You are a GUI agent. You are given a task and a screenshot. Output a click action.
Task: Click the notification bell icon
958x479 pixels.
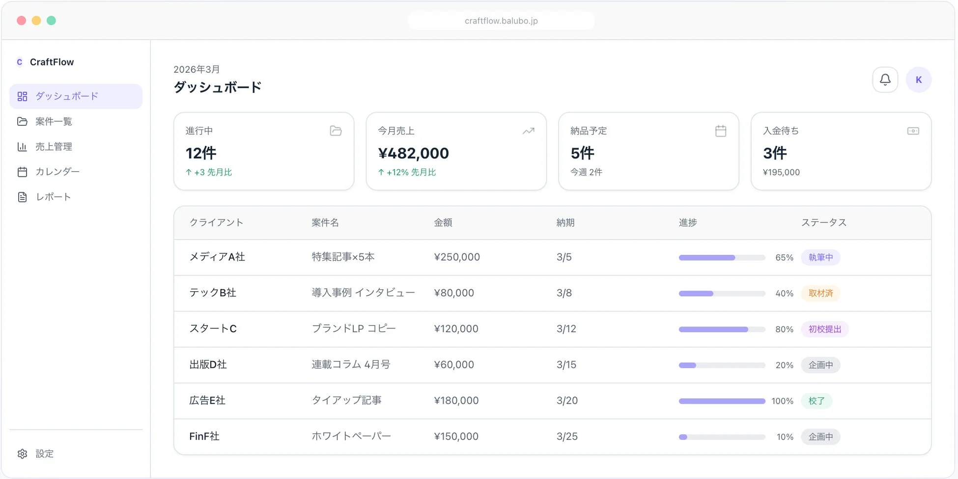point(885,79)
